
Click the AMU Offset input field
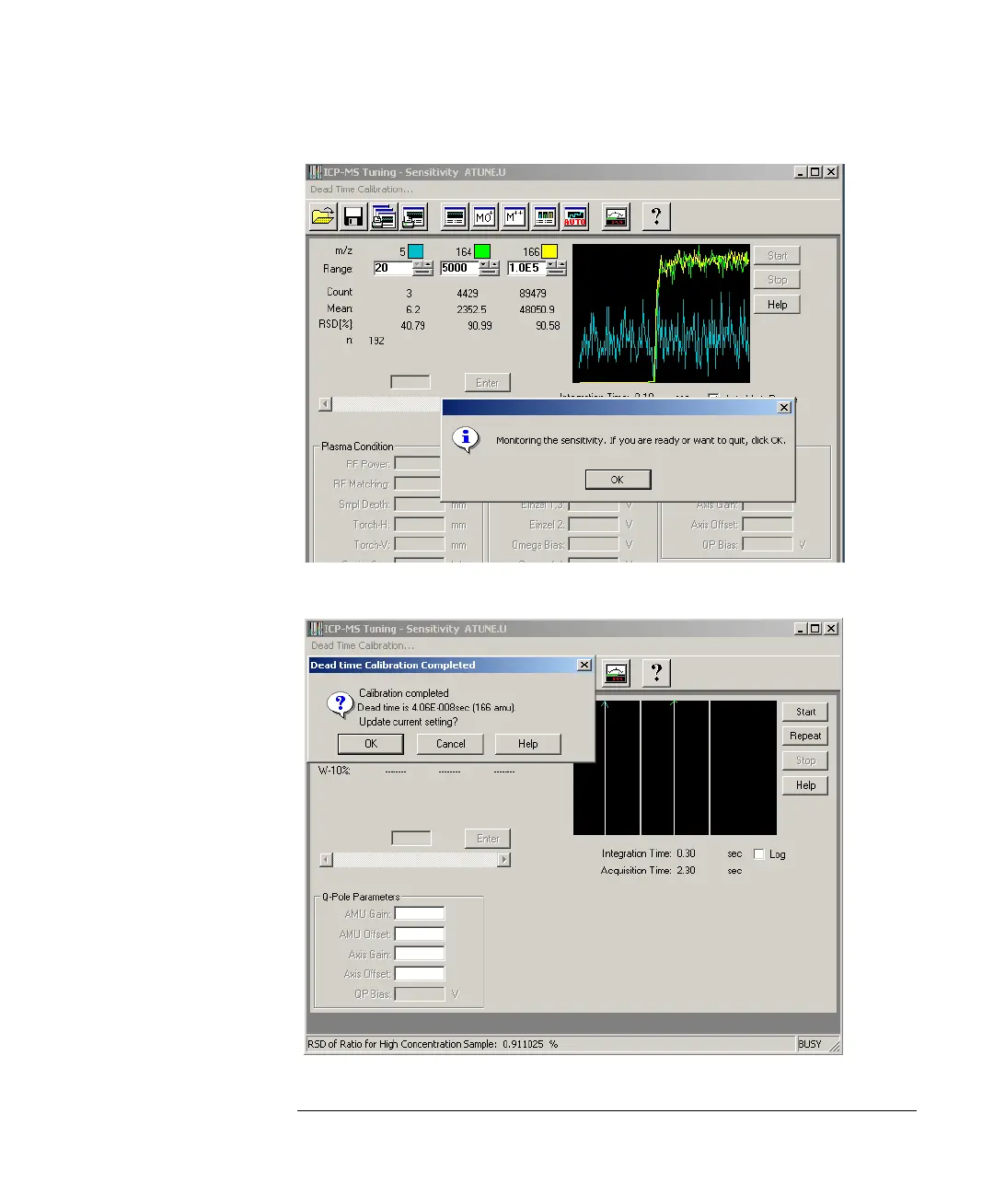click(420, 934)
